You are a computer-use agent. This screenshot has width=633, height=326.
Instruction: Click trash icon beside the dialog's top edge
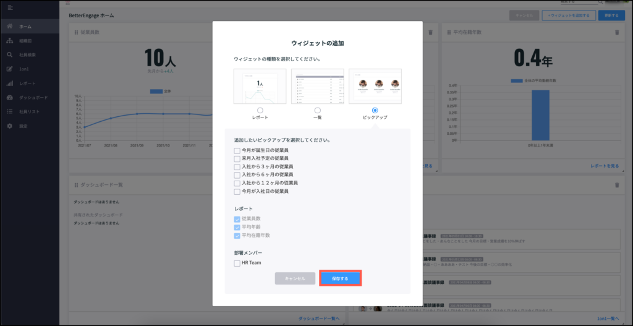point(430,32)
